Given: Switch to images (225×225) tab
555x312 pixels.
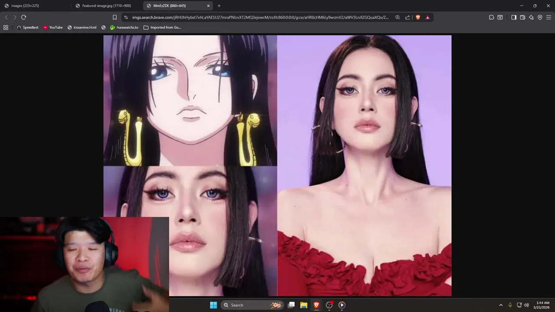Looking at the screenshot, I should coord(36,6).
